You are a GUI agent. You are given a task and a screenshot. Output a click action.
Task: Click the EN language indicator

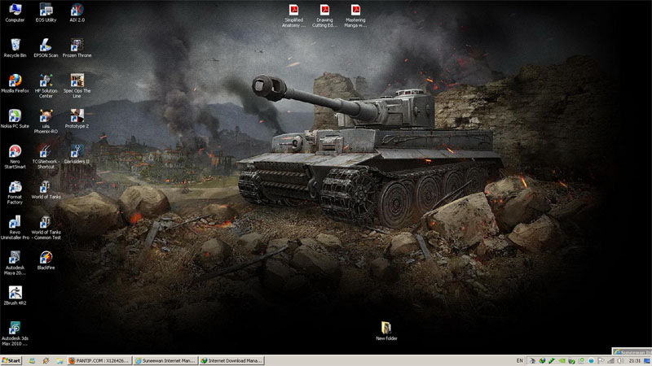520,360
